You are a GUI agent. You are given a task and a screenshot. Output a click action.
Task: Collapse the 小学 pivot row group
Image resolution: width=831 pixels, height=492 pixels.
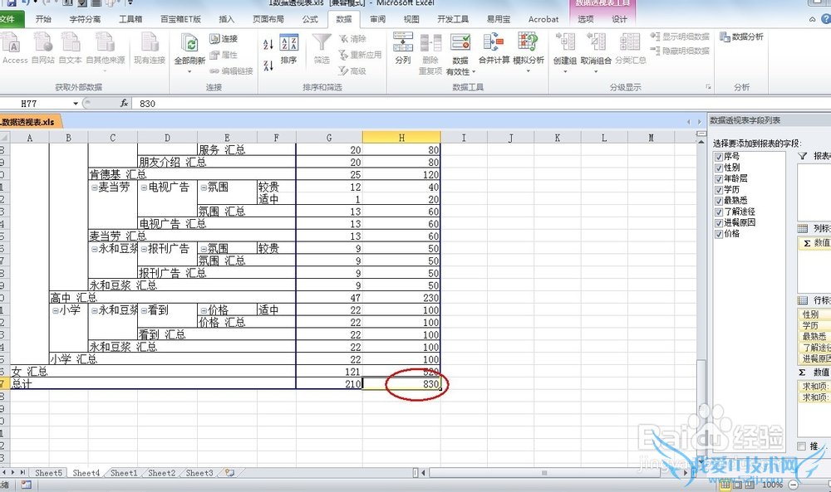pyautogui.click(x=55, y=310)
